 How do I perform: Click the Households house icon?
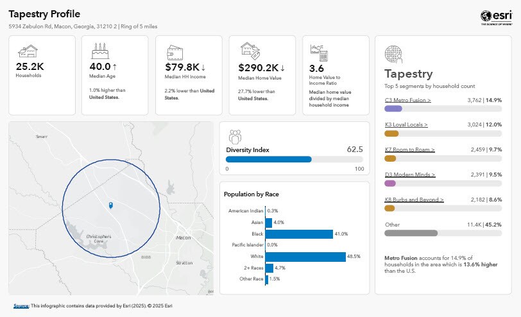[x=27, y=51]
